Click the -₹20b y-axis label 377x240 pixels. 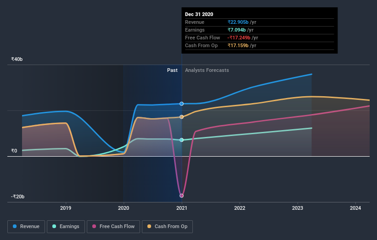point(18,196)
